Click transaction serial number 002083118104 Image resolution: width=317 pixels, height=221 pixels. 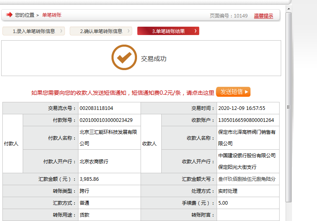[x=96, y=108]
